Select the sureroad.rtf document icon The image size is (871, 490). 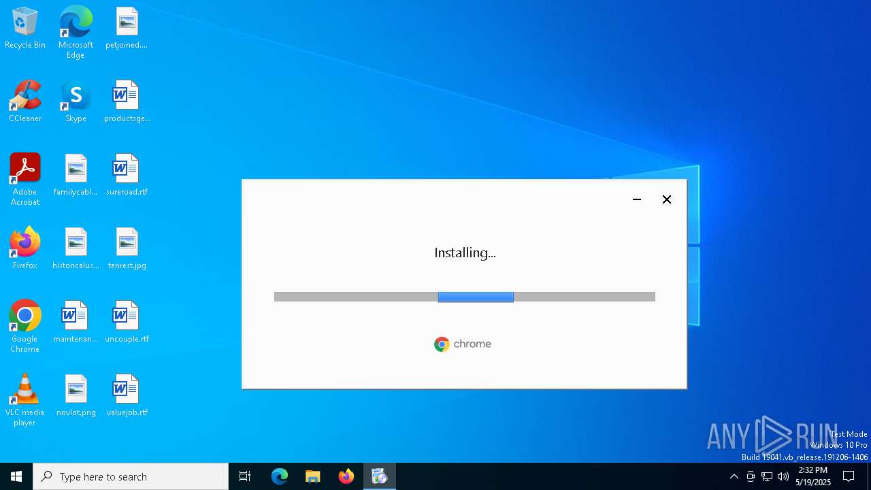(x=127, y=176)
